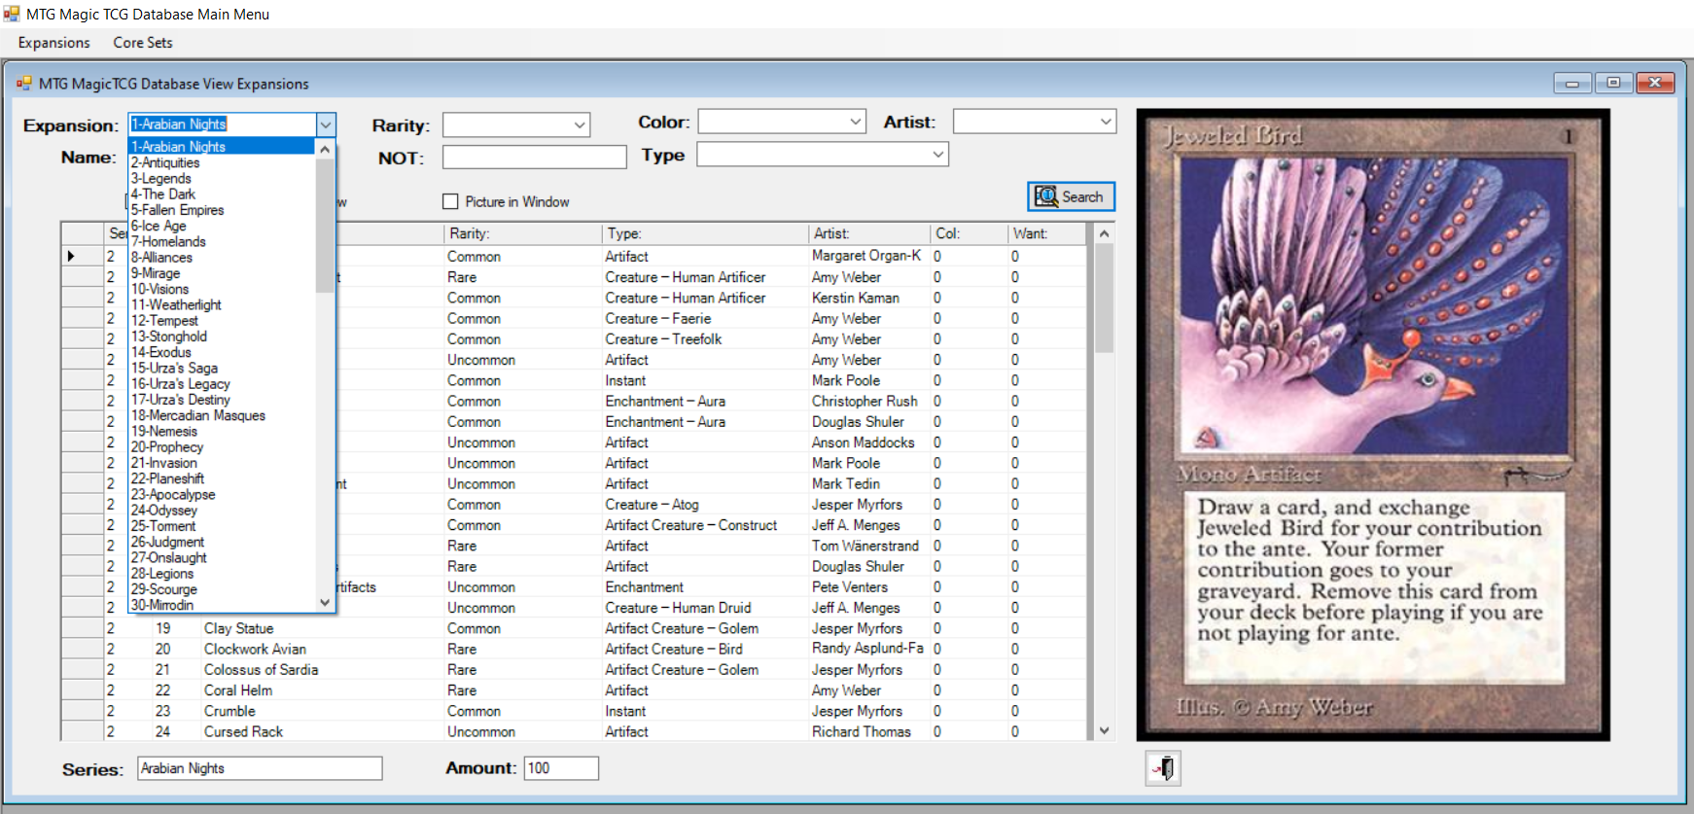Select 21-Invasion expansion
1694x814 pixels.
point(223,463)
